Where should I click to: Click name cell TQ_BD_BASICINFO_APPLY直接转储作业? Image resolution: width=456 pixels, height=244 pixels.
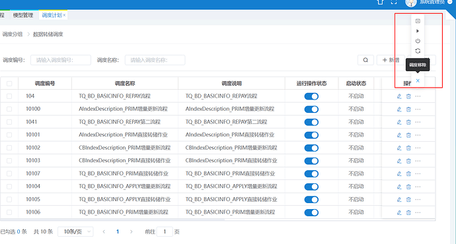[124, 199]
